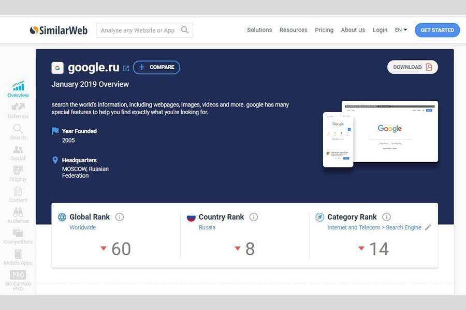This screenshot has width=466, height=310.
Task: Click the Search Engine category link
Action: [403, 227]
